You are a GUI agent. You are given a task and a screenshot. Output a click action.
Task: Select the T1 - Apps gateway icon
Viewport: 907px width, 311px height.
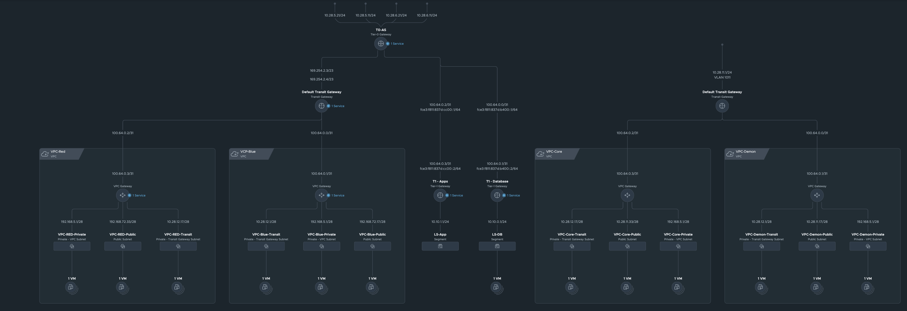click(x=440, y=195)
